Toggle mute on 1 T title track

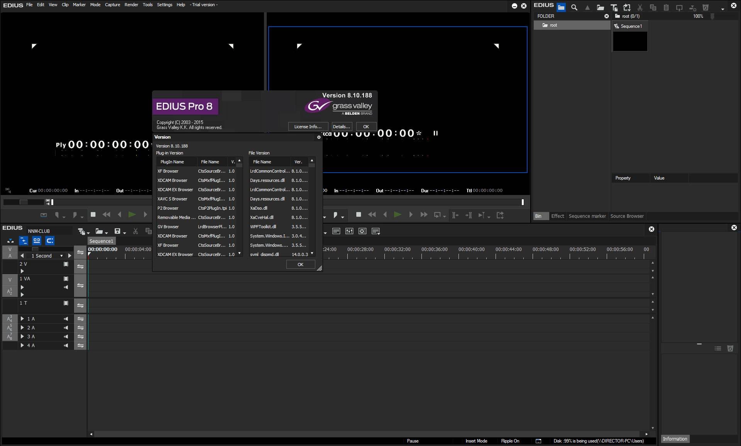66,303
